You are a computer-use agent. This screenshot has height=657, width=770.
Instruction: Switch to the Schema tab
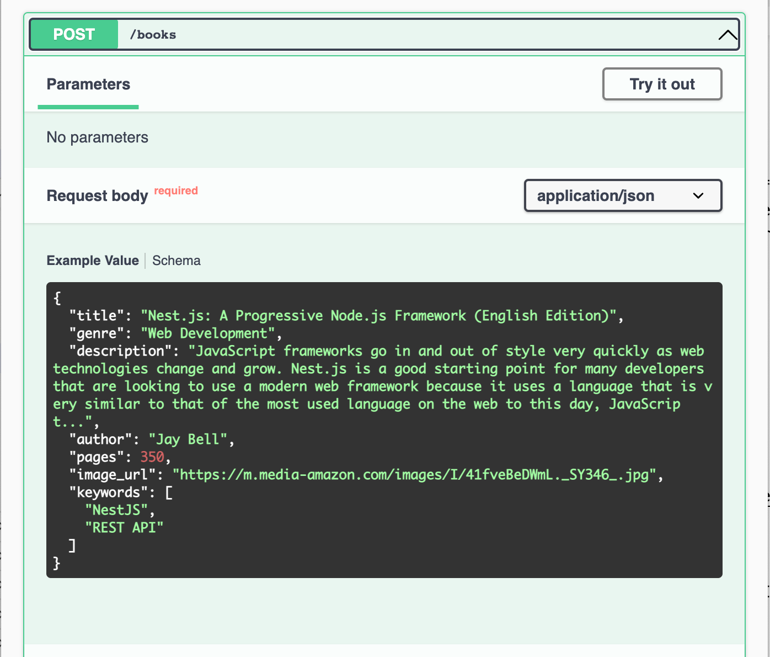[x=177, y=261]
